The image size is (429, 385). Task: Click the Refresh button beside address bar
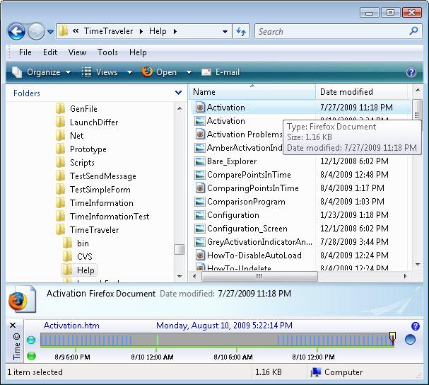click(241, 32)
